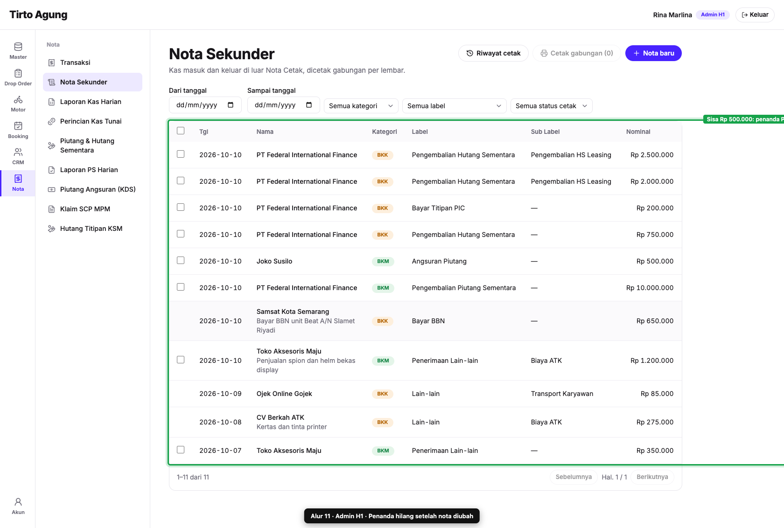Screen dimensions: 784x528
Task: Click the Berikutnya pagination button
Action: tap(652, 477)
